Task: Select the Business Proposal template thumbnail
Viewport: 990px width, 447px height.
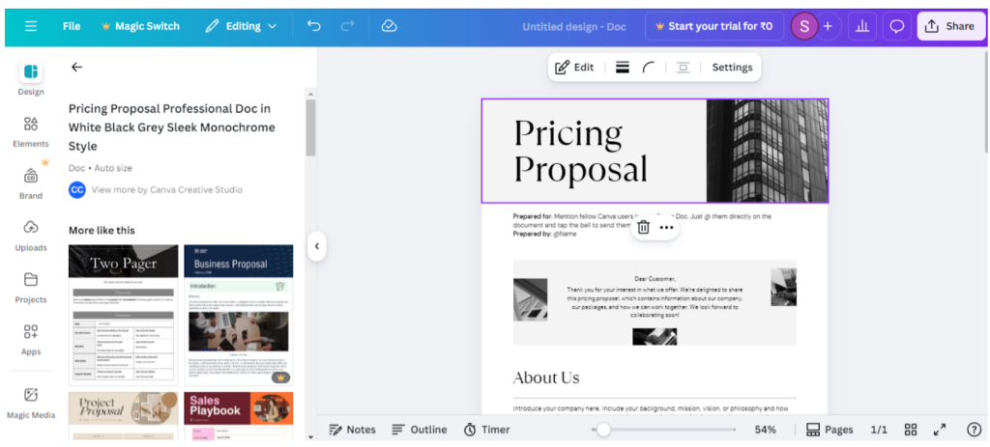Action: point(238,315)
